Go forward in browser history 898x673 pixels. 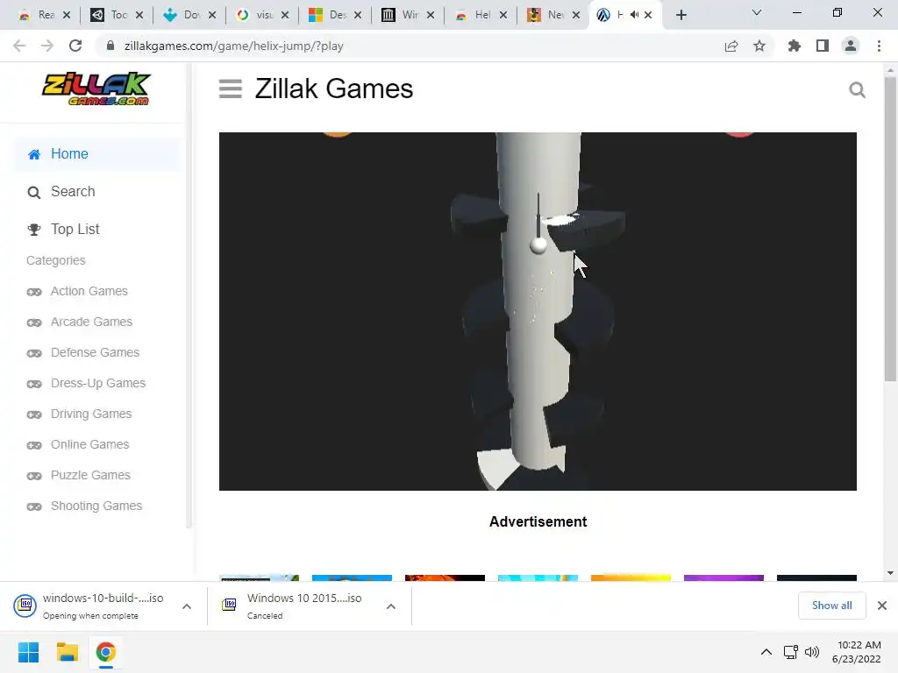47,46
